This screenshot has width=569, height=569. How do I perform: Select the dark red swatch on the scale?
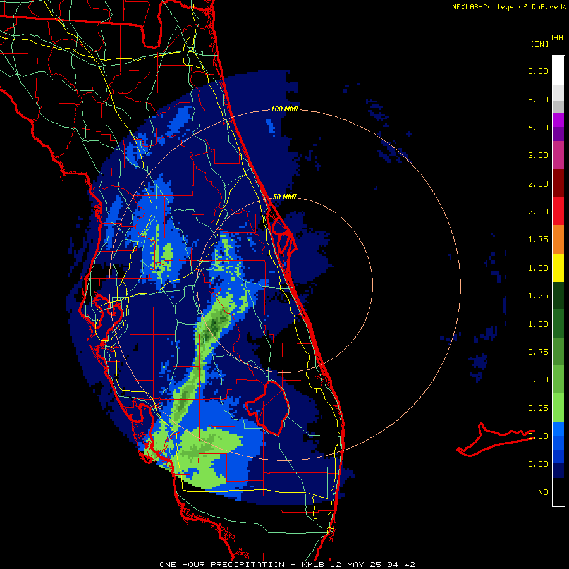[558, 183]
